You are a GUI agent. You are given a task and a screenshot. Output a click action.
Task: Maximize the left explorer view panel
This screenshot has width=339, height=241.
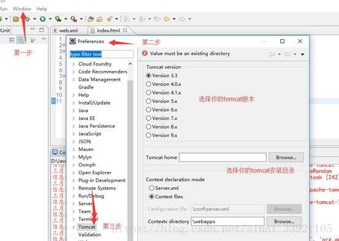point(42,30)
